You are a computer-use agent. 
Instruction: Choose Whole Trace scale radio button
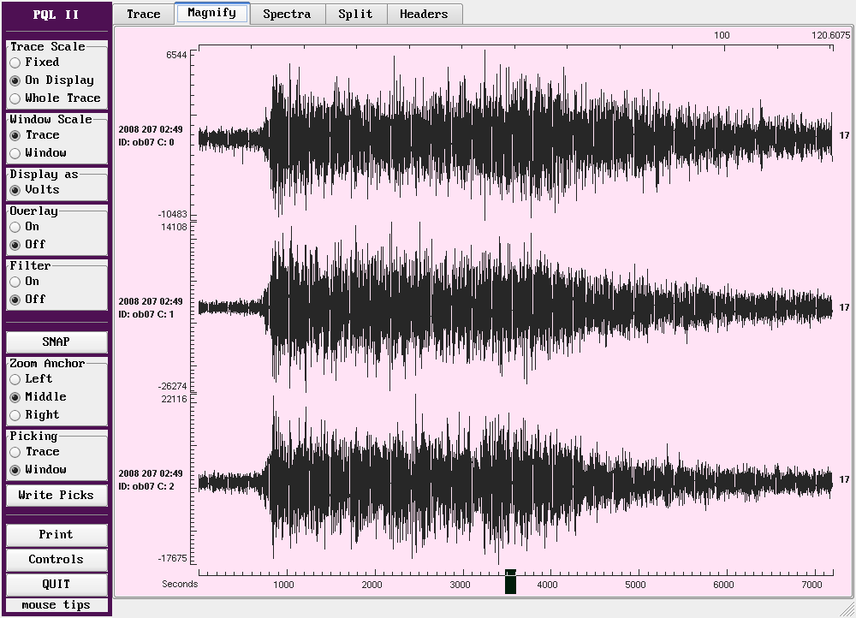tap(15, 98)
